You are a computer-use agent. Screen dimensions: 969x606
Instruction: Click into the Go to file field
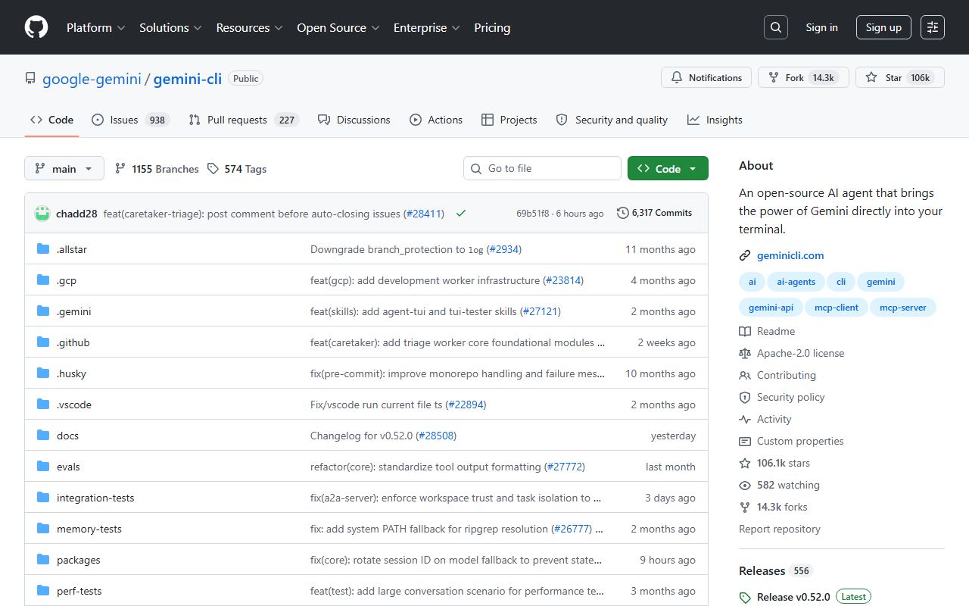(542, 168)
